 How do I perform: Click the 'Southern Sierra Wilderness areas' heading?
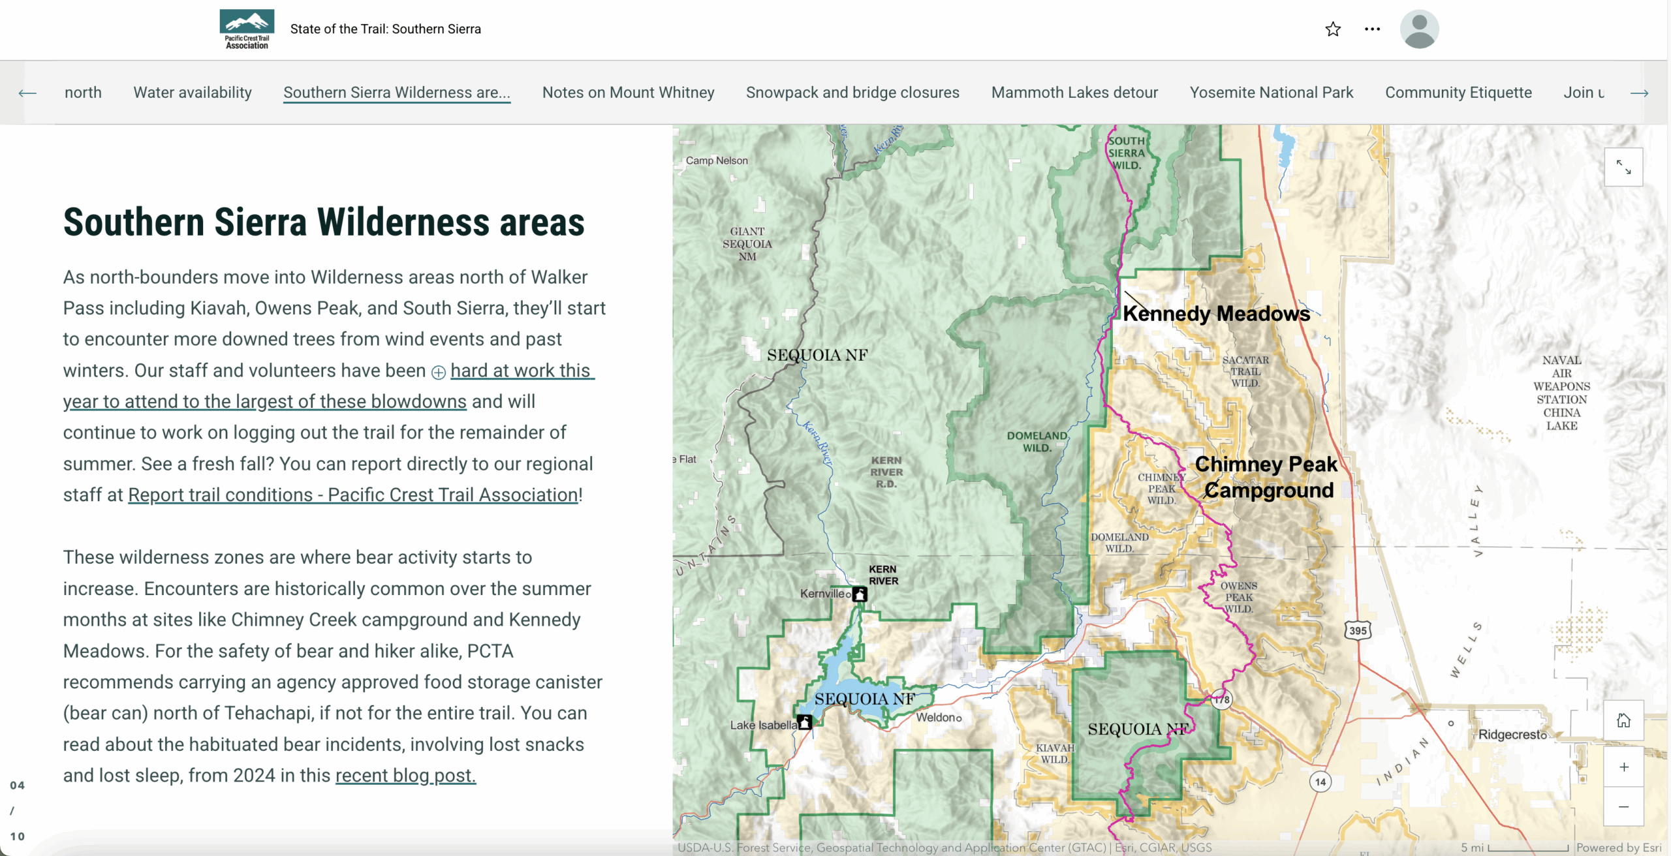click(x=324, y=222)
